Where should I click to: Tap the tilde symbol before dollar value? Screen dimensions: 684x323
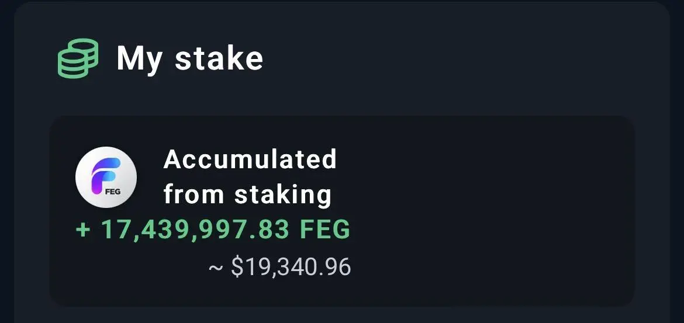[x=216, y=268]
